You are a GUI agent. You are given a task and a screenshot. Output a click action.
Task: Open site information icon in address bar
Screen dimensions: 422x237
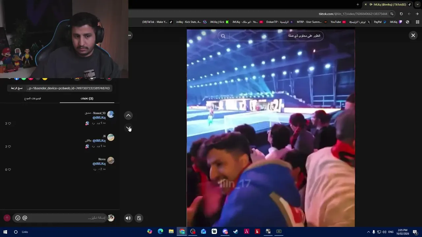(x=392, y=14)
